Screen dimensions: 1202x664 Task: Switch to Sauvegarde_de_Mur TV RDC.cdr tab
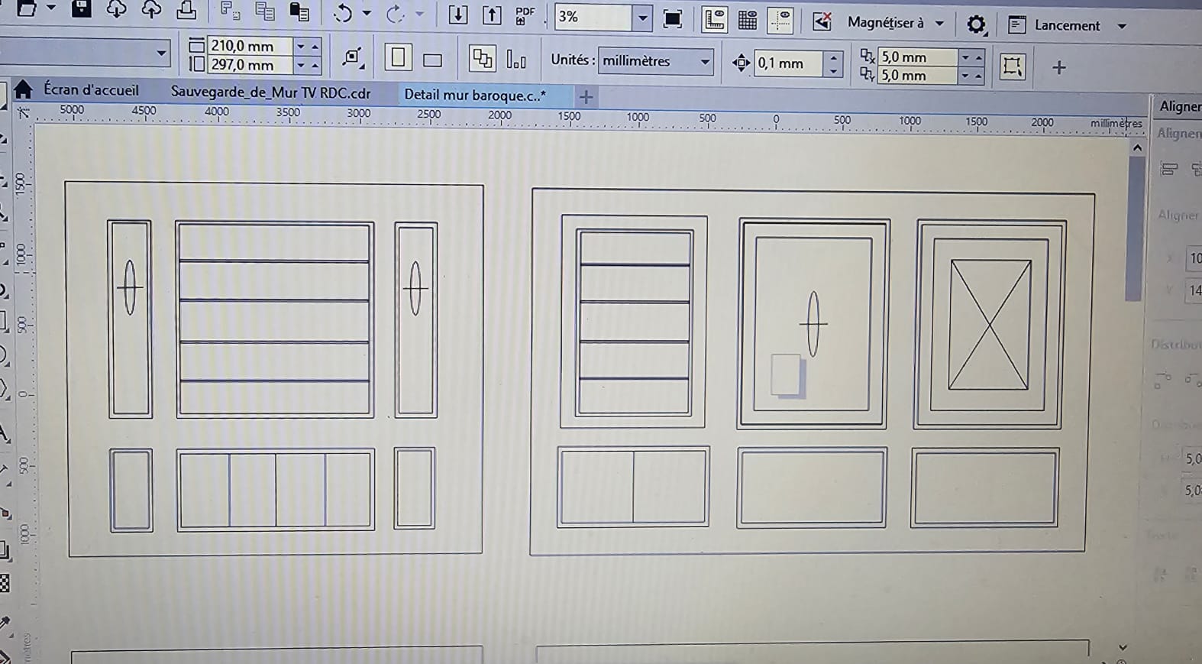point(270,92)
